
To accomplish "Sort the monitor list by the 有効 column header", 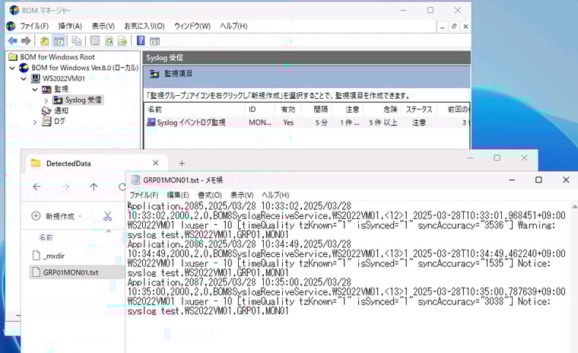I will [x=288, y=110].
